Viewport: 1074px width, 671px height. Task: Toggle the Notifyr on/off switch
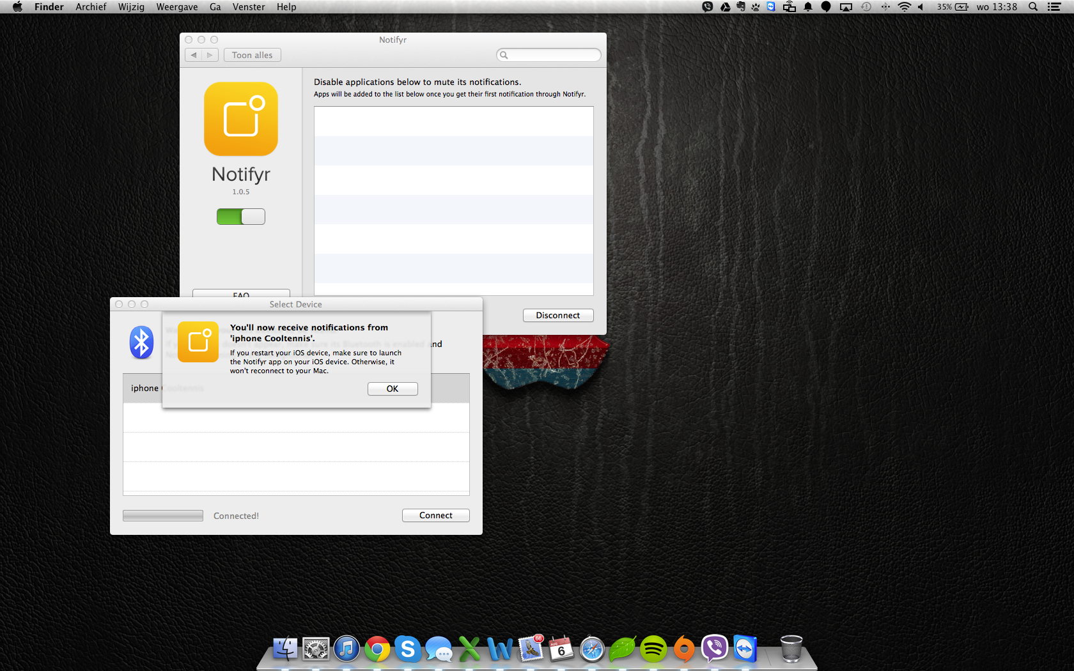(x=241, y=217)
